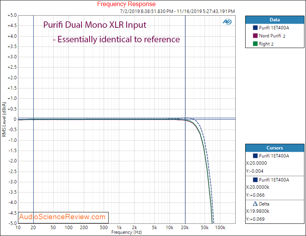Click the X:20.0000 cursor value
The height and width of the screenshot is (236, 306).
pyautogui.click(x=256, y=163)
